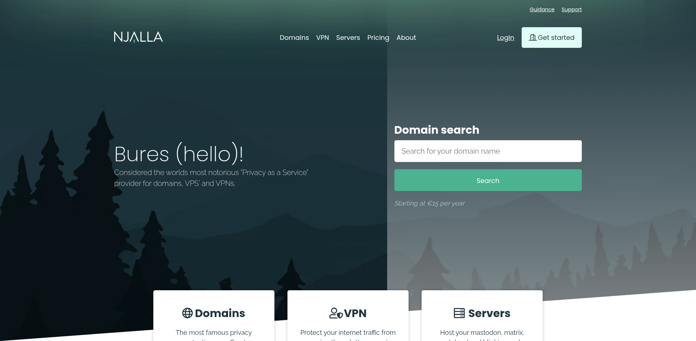
Task: Open Servers from the navigation menu
Action: coord(348,38)
